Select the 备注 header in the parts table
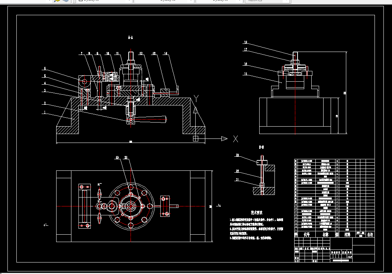Viewport: 392px width, 274px height. 370,235
